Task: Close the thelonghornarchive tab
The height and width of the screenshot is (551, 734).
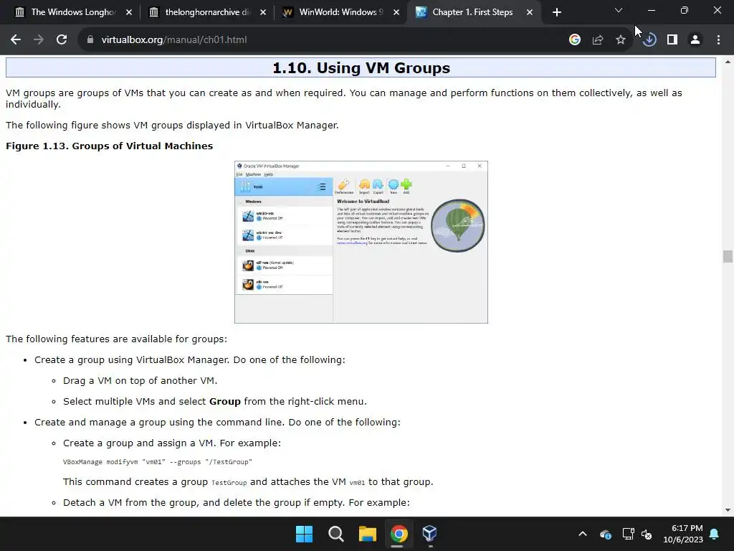Action: (x=263, y=12)
